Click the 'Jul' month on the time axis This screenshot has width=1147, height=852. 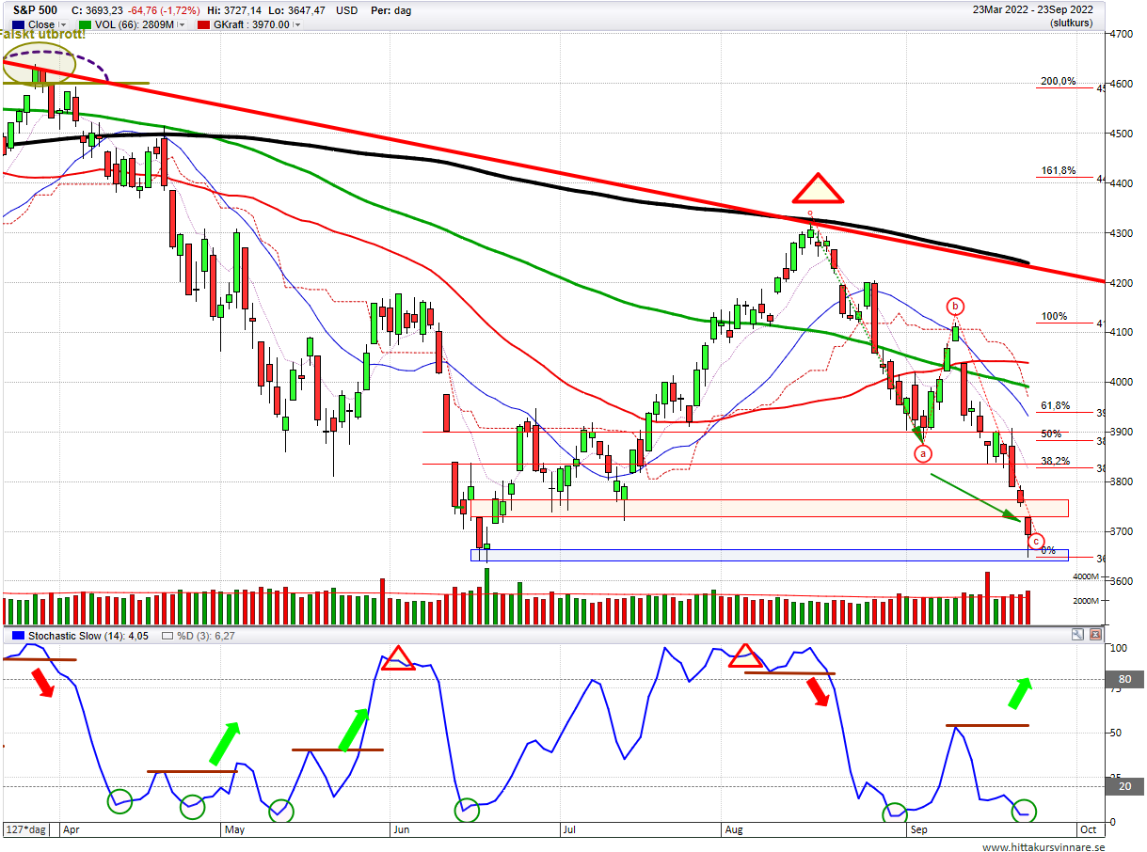[x=568, y=830]
